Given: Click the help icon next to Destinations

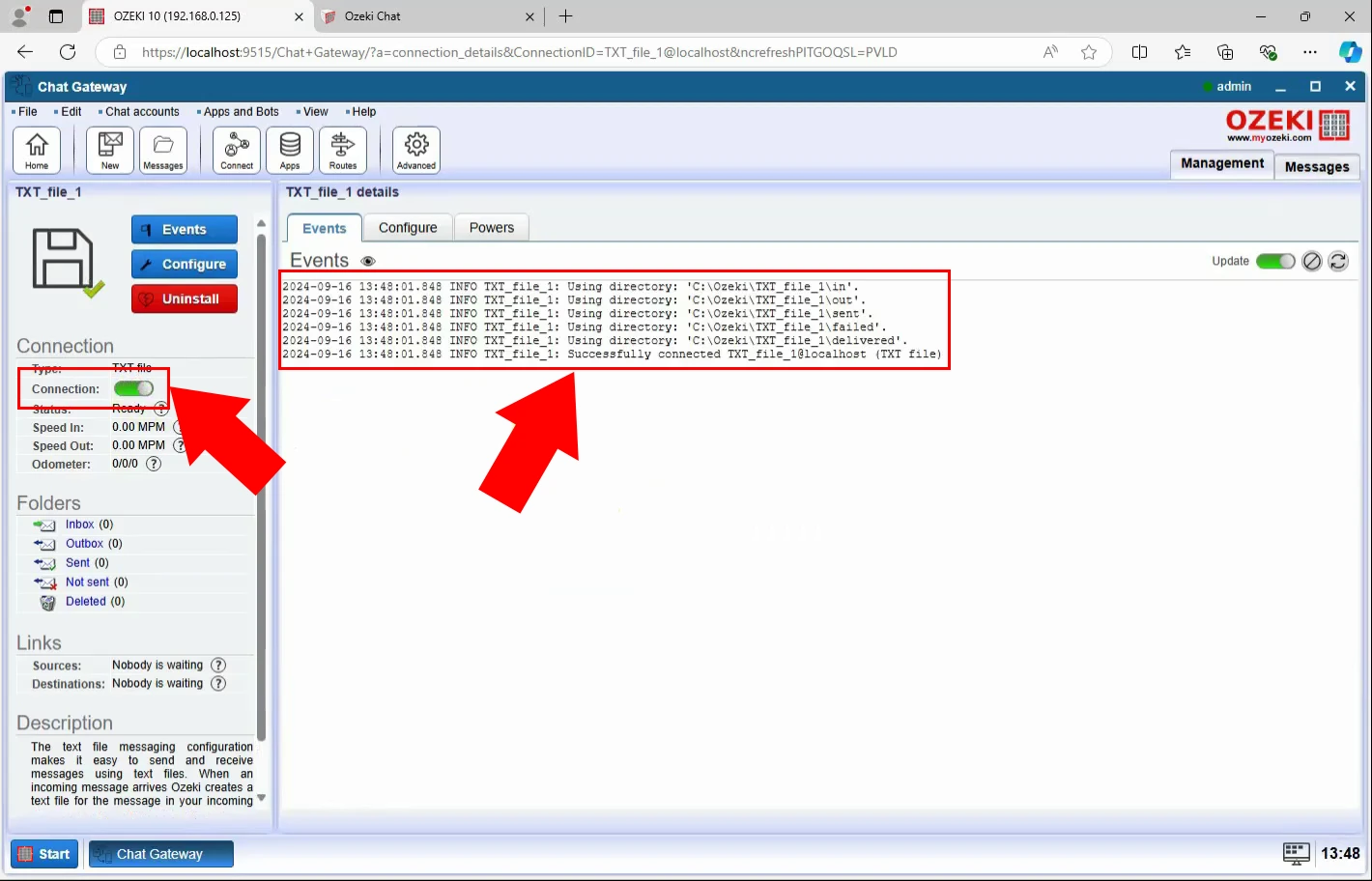Looking at the screenshot, I should 218,683.
